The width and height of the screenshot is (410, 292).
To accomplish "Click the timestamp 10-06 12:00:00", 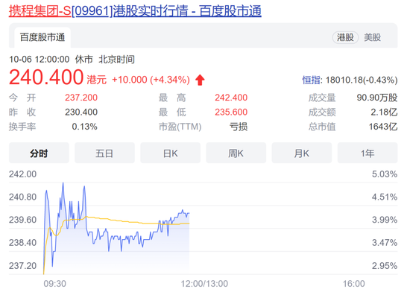I will pyautogui.click(x=40, y=60).
